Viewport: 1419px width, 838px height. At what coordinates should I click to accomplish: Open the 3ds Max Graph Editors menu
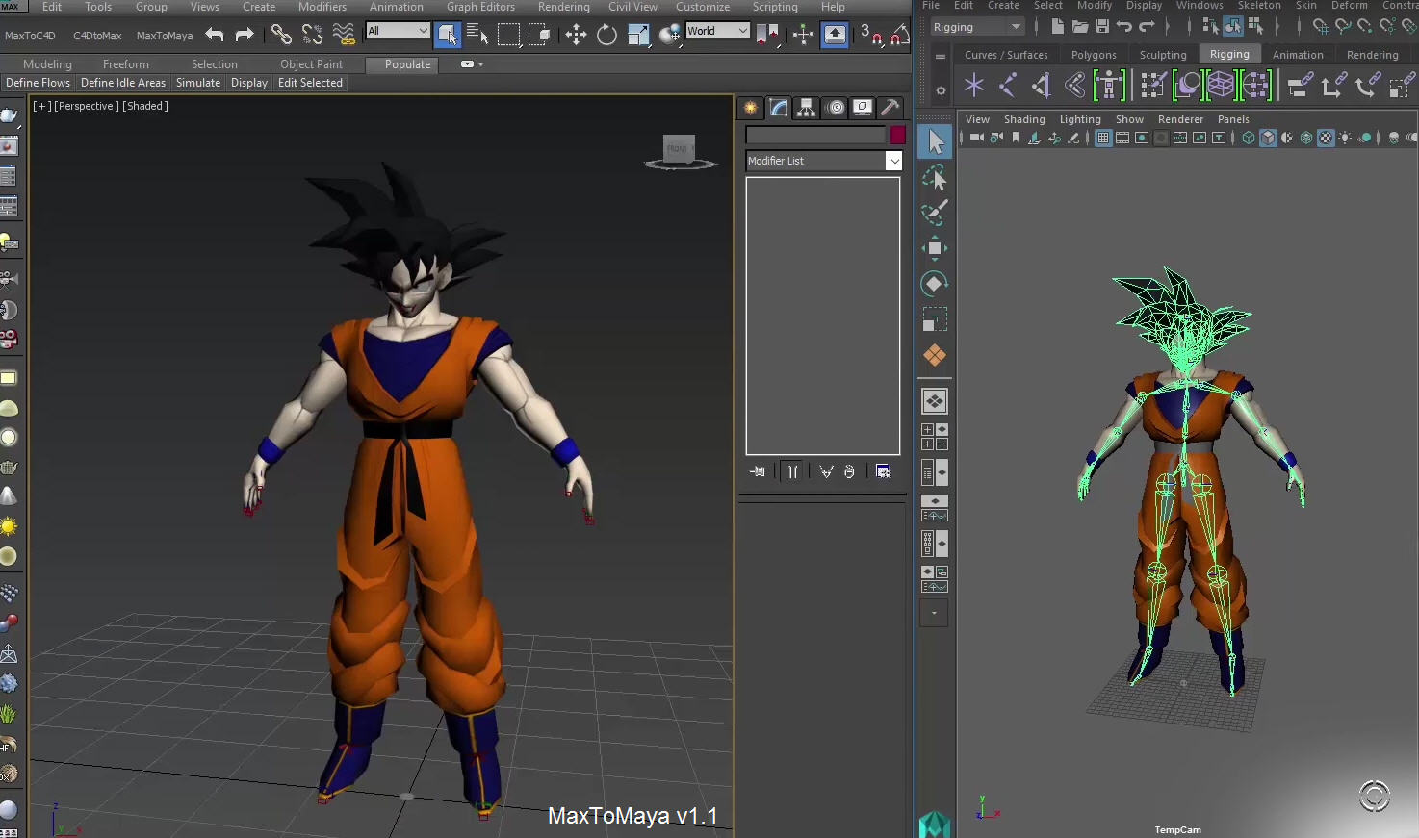tap(480, 7)
